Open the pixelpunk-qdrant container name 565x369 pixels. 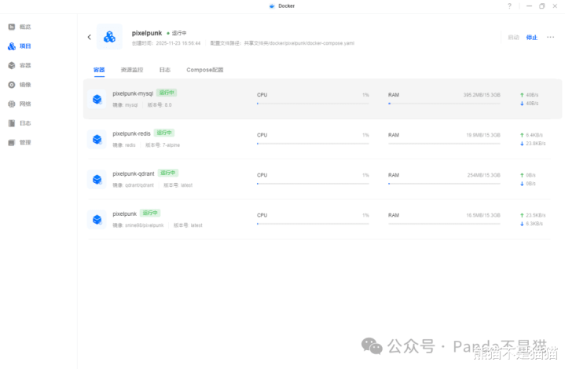coord(134,174)
